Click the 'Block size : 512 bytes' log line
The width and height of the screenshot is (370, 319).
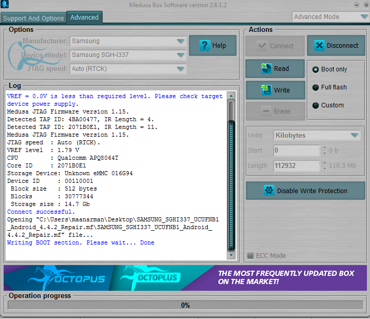coord(53,189)
